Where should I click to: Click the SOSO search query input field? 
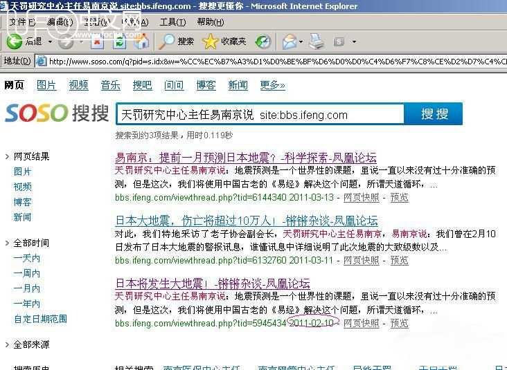point(260,114)
